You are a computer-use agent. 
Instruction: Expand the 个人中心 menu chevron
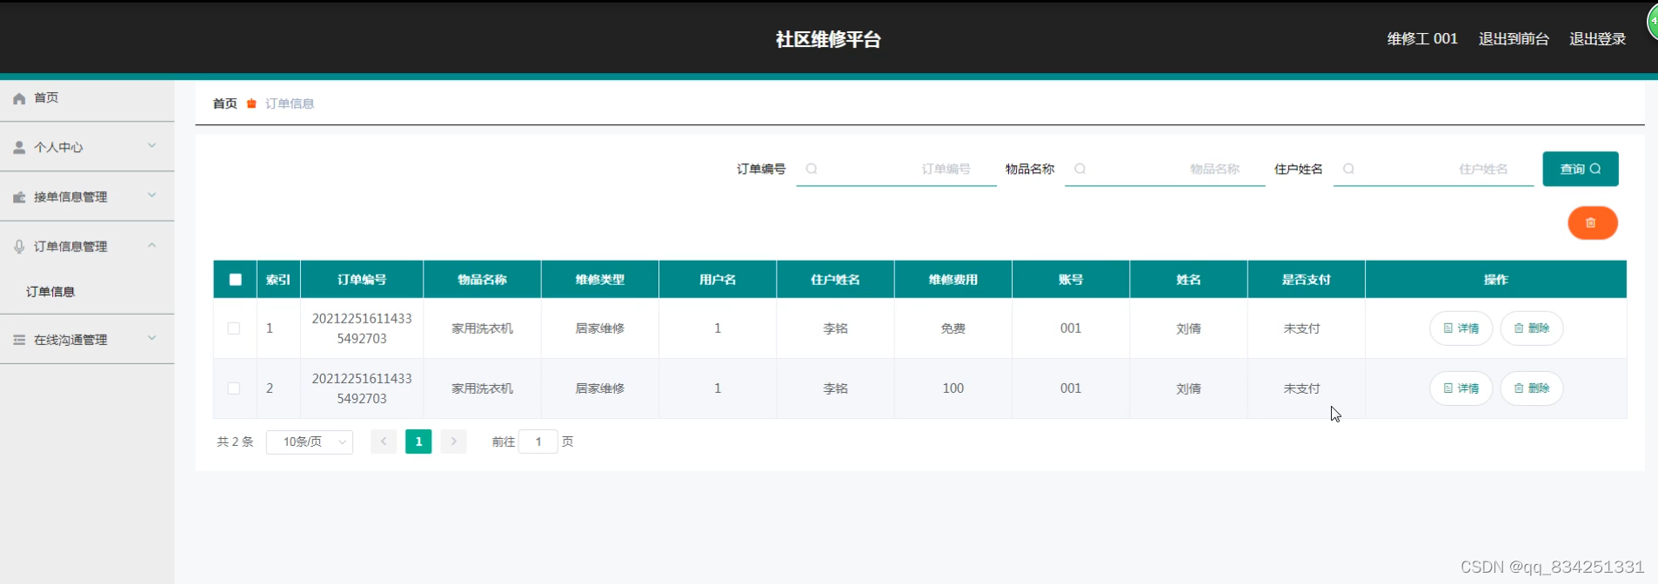pyautogui.click(x=152, y=146)
